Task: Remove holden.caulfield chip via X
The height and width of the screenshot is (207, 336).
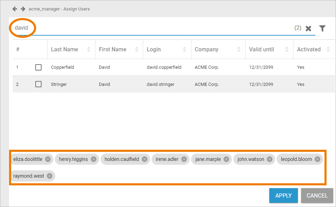Action: click(145, 159)
